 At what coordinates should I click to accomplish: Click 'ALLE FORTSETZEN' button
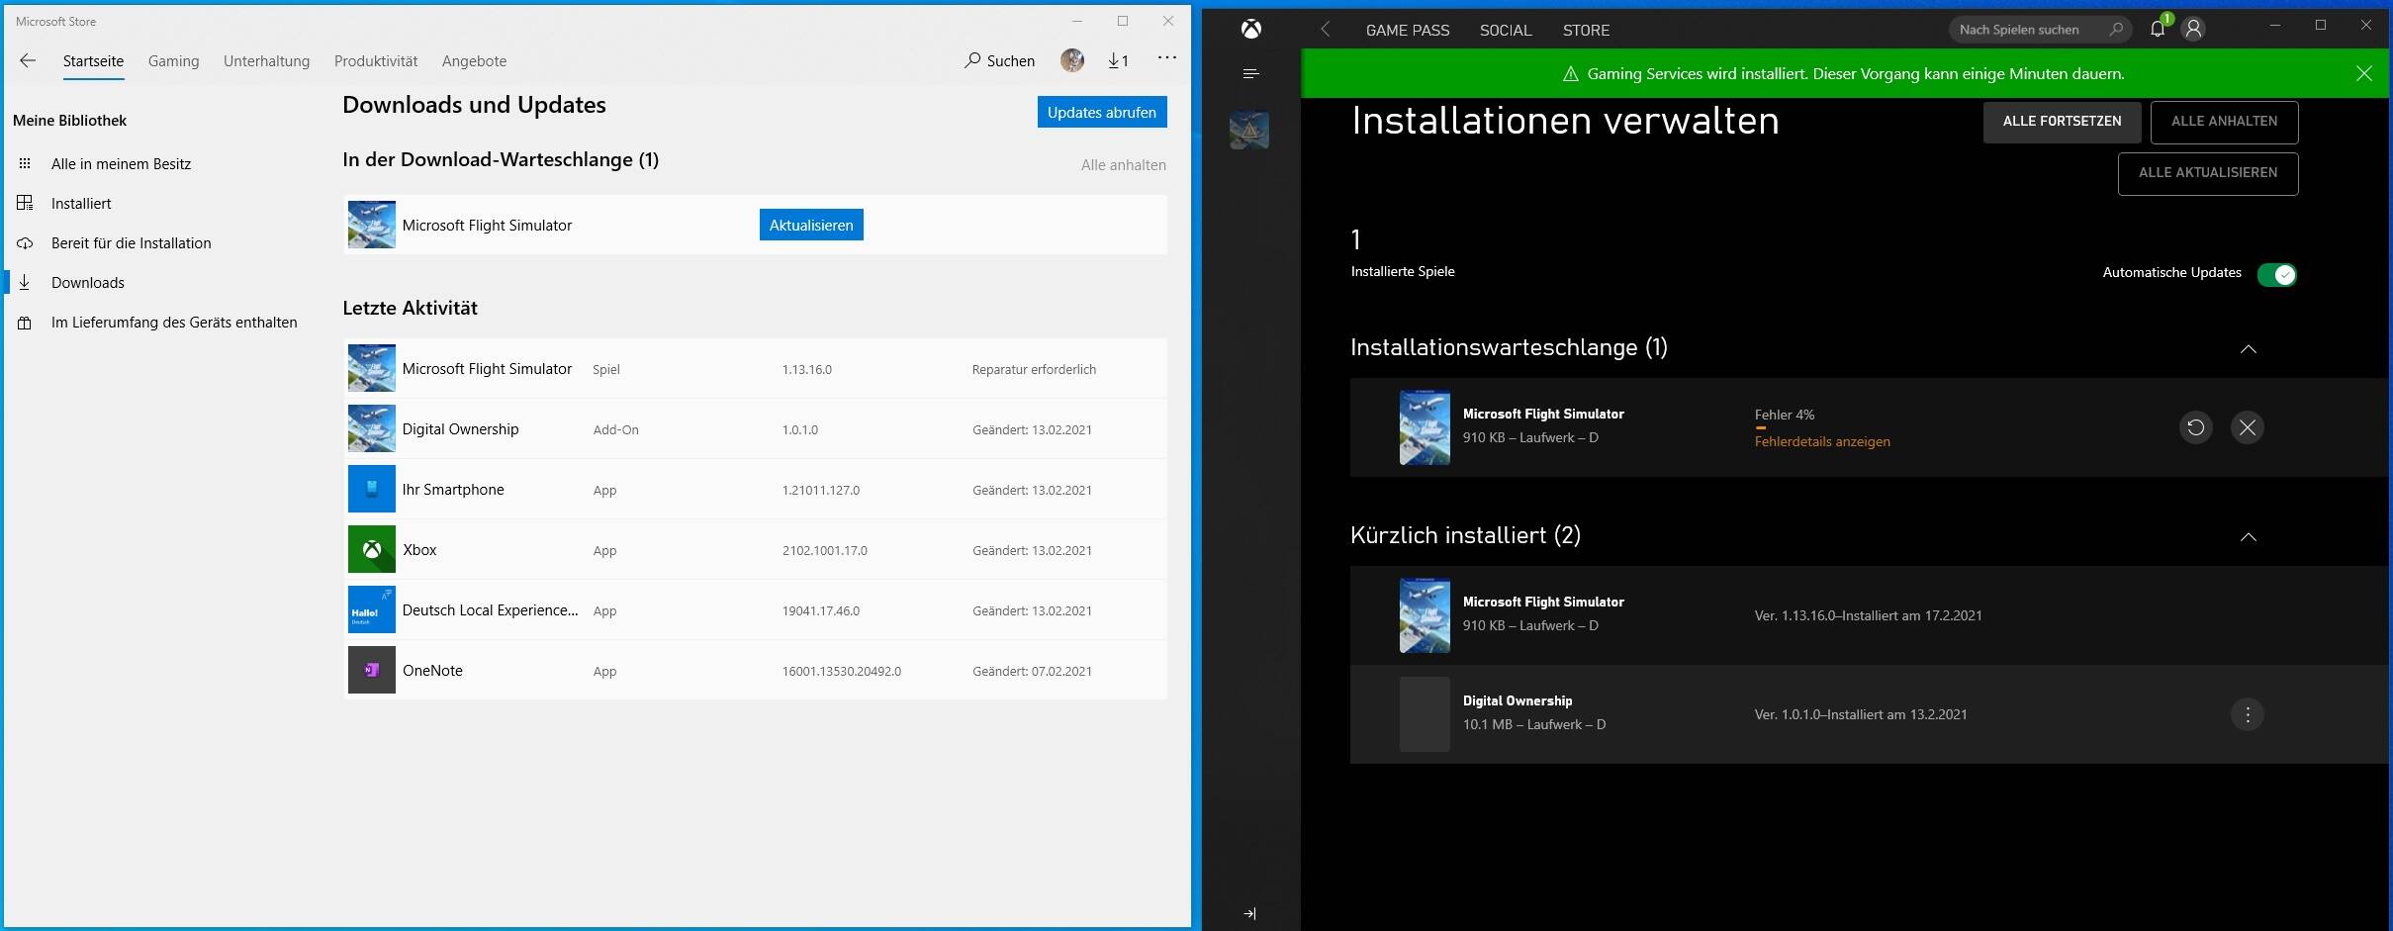coord(2062,122)
